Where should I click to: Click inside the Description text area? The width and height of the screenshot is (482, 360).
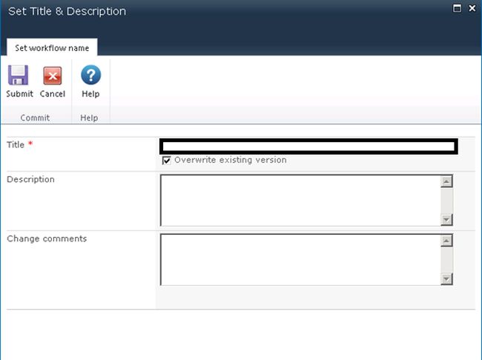click(x=300, y=200)
